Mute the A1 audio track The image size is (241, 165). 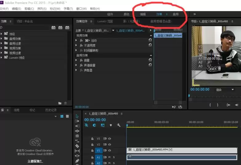click(109, 157)
